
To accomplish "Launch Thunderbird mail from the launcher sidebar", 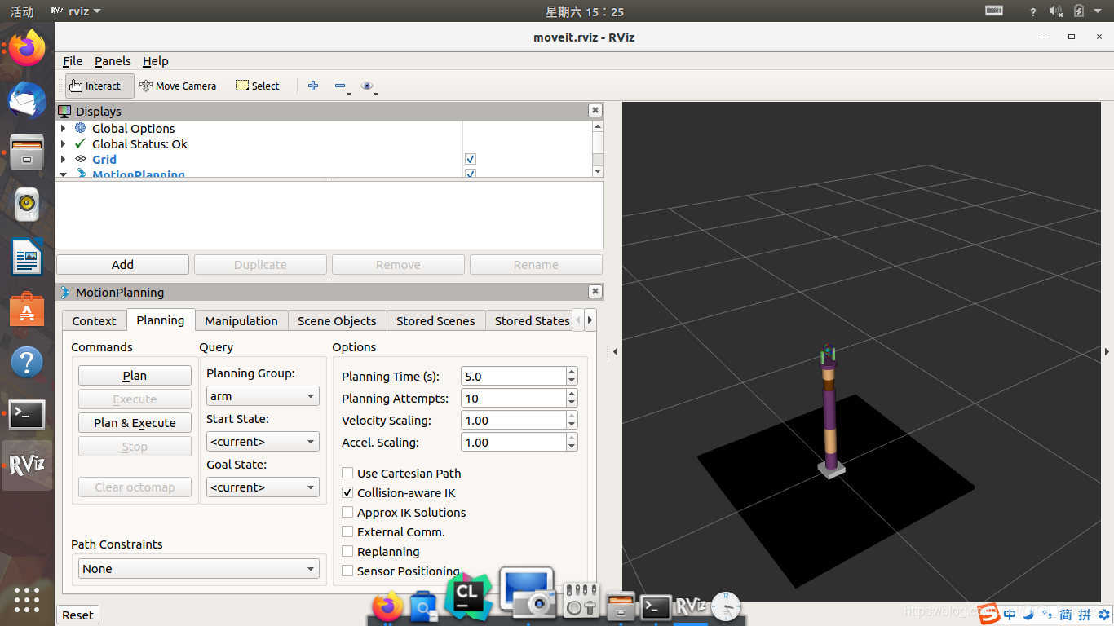I will [x=27, y=101].
